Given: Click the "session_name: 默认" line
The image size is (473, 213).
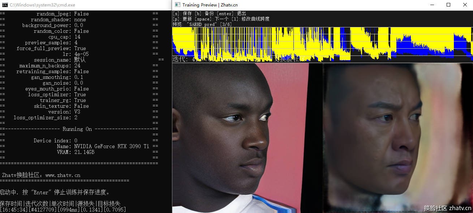Looking at the screenshot, I should point(60,60).
